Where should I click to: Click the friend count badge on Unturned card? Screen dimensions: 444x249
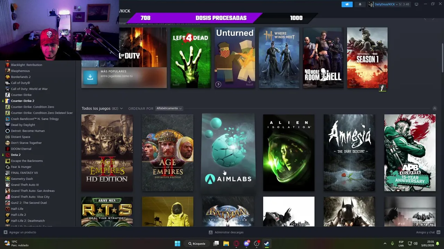218,84
